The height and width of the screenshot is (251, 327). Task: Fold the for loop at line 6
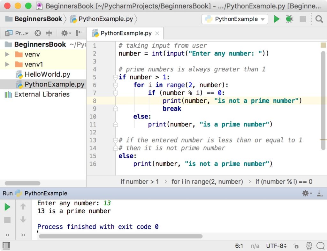coord(115,85)
